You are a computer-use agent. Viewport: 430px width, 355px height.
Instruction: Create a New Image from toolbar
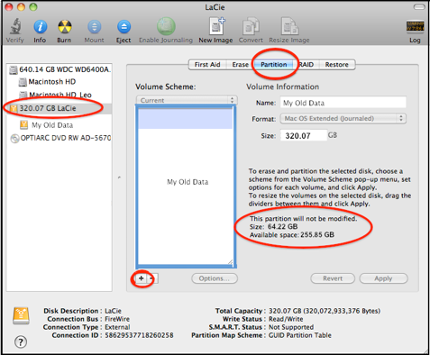pos(216,26)
